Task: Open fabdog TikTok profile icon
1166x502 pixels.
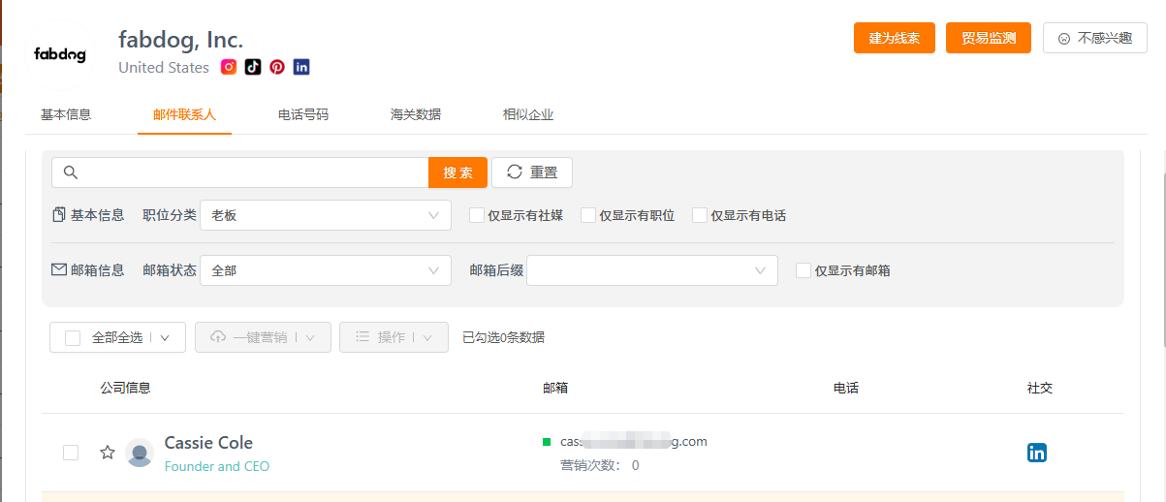Action: point(253,67)
